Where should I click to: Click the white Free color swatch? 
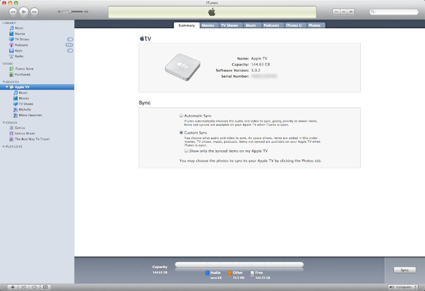pos(252,272)
